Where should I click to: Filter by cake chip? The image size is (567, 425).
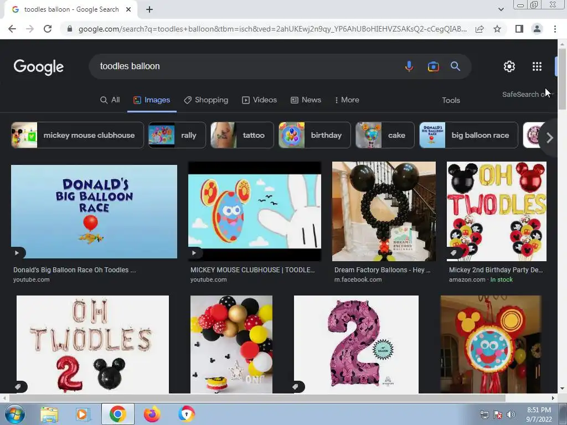point(385,135)
